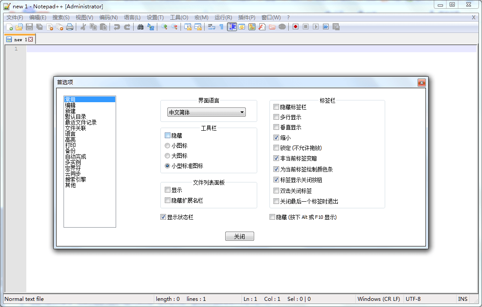The image size is (482, 307).
Task: Cut selection with scissors icon
Action: pos(83,27)
